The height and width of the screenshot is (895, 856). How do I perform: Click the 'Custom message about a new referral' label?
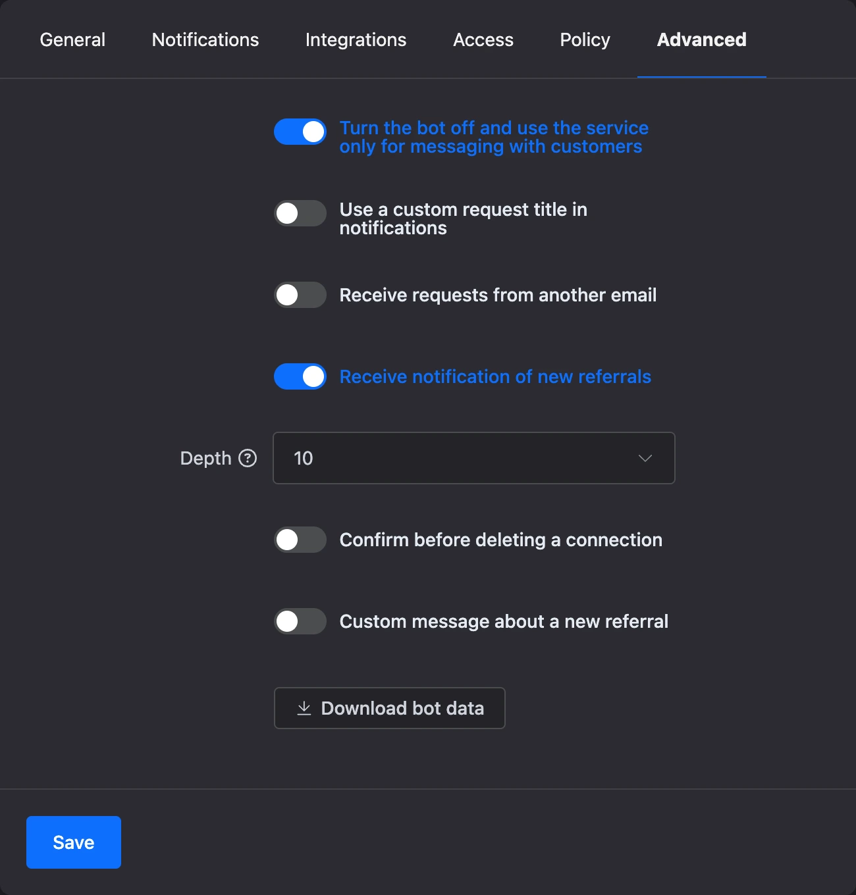pyautogui.click(x=504, y=621)
